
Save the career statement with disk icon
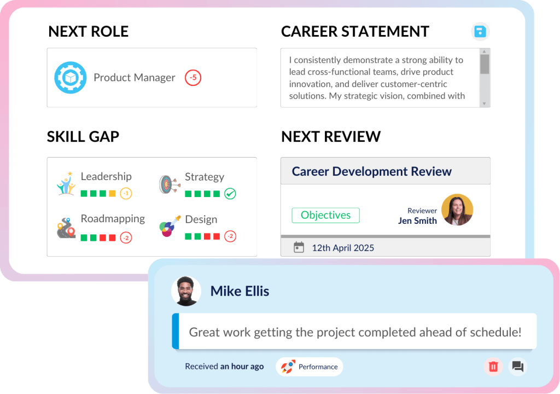[480, 31]
